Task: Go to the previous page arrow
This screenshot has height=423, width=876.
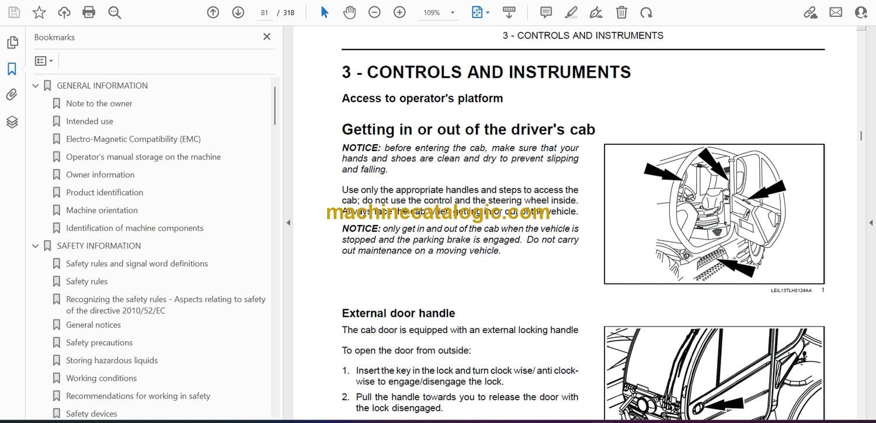Action: click(x=213, y=12)
